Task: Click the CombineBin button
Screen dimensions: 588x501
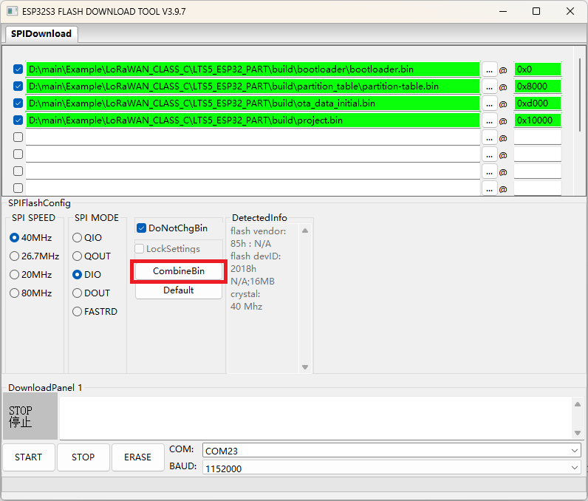Action: tap(179, 271)
